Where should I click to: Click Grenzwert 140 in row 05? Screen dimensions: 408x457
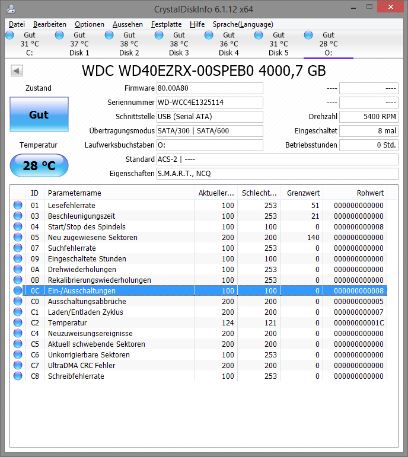(x=313, y=238)
